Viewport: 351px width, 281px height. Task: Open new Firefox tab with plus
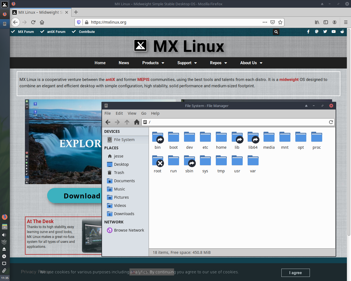pos(76,12)
